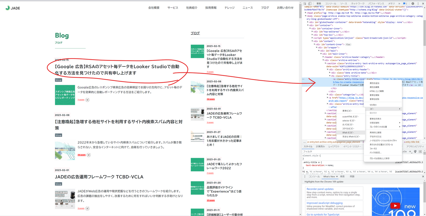Add new style rule with plus icon
The image size is (426, 216).
410,152
